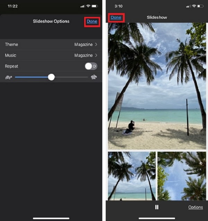Tap Wi-Fi icon in 3:10 status bar
Viewport: 208px width, 221px height.
pos(194,6)
